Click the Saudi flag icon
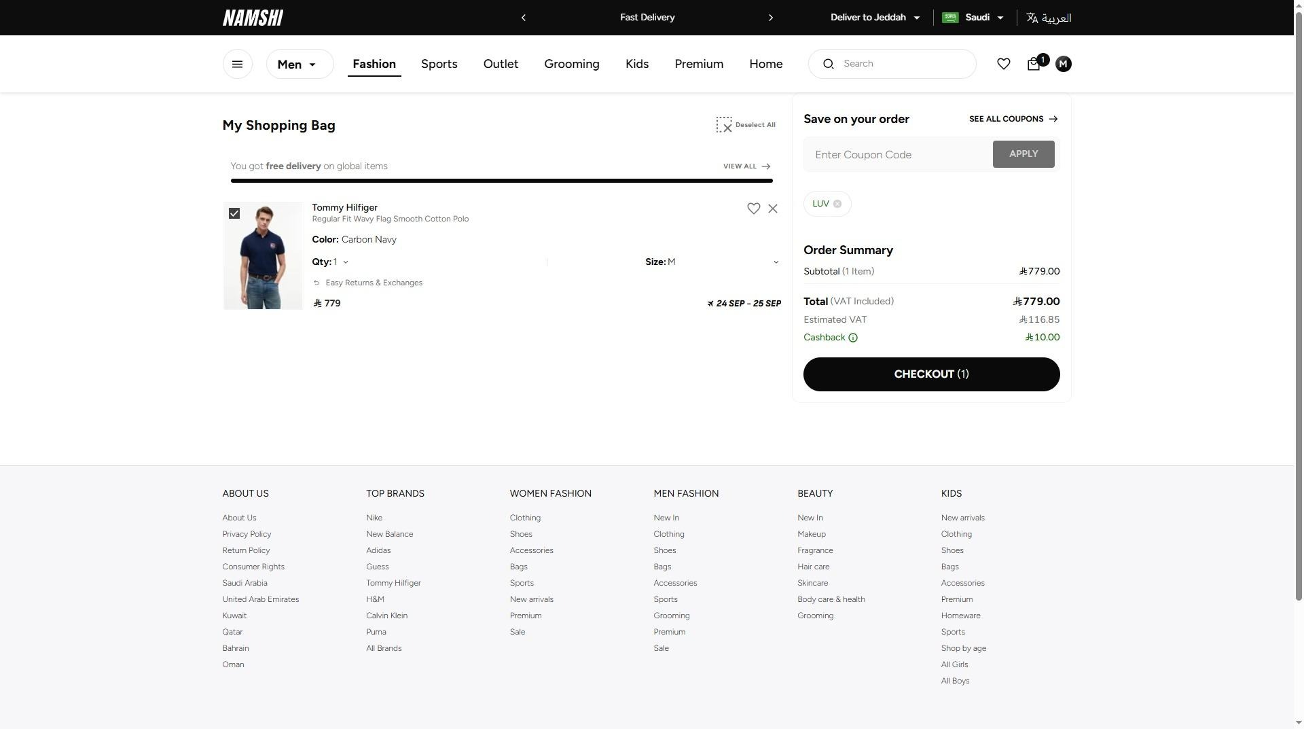1304x729 pixels. coord(950,18)
